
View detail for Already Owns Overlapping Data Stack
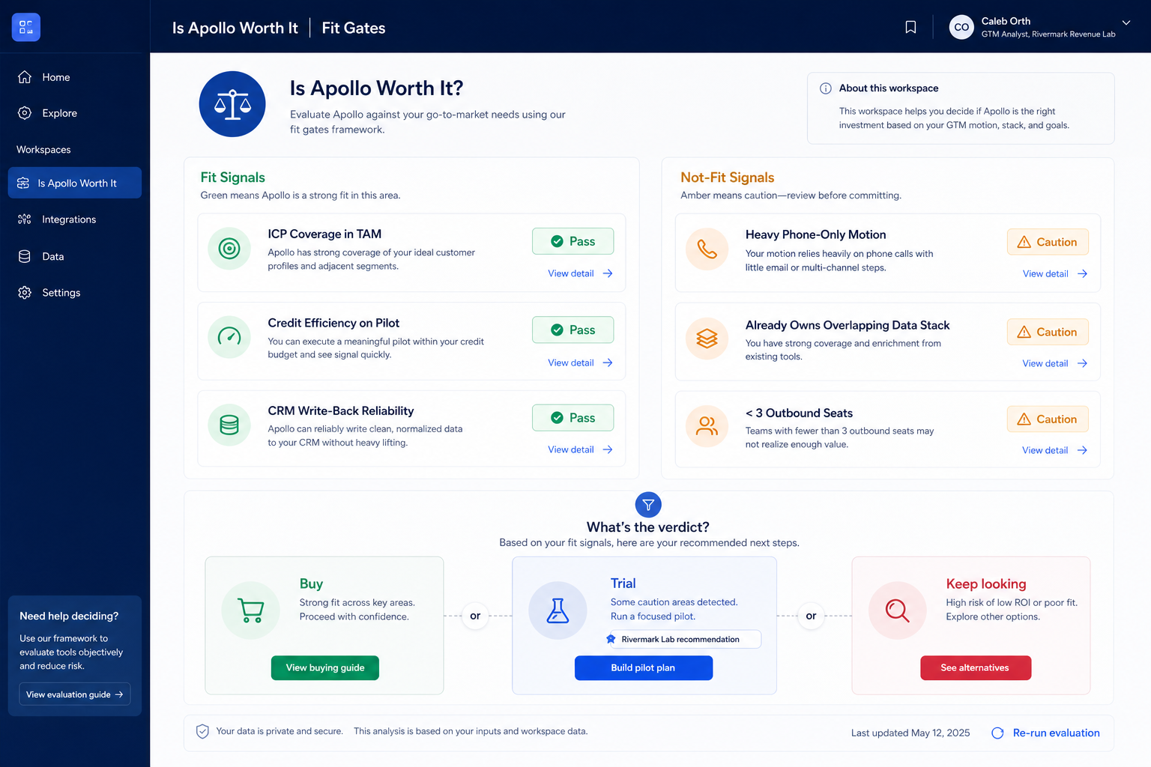1055,363
